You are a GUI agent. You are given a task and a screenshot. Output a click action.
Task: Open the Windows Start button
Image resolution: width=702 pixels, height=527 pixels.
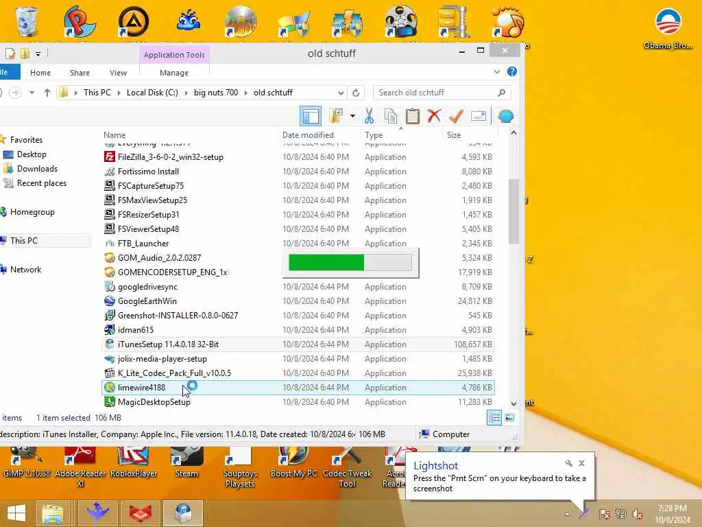point(16,513)
